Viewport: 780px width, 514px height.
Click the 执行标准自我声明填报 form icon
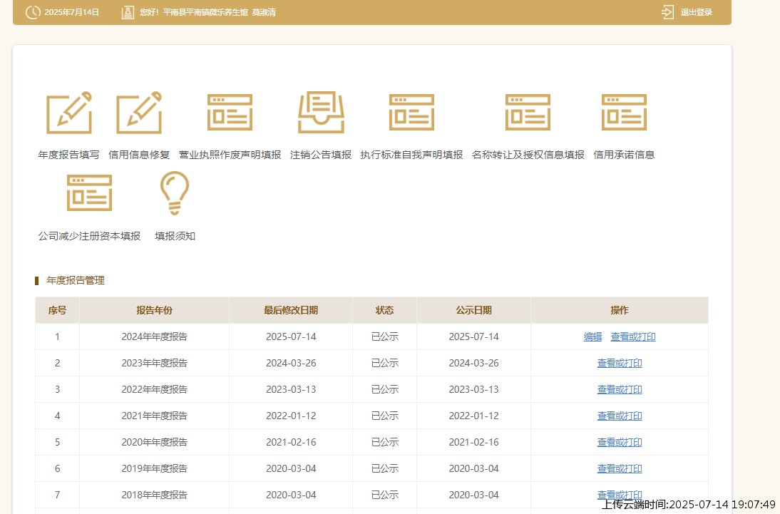click(x=411, y=113)
